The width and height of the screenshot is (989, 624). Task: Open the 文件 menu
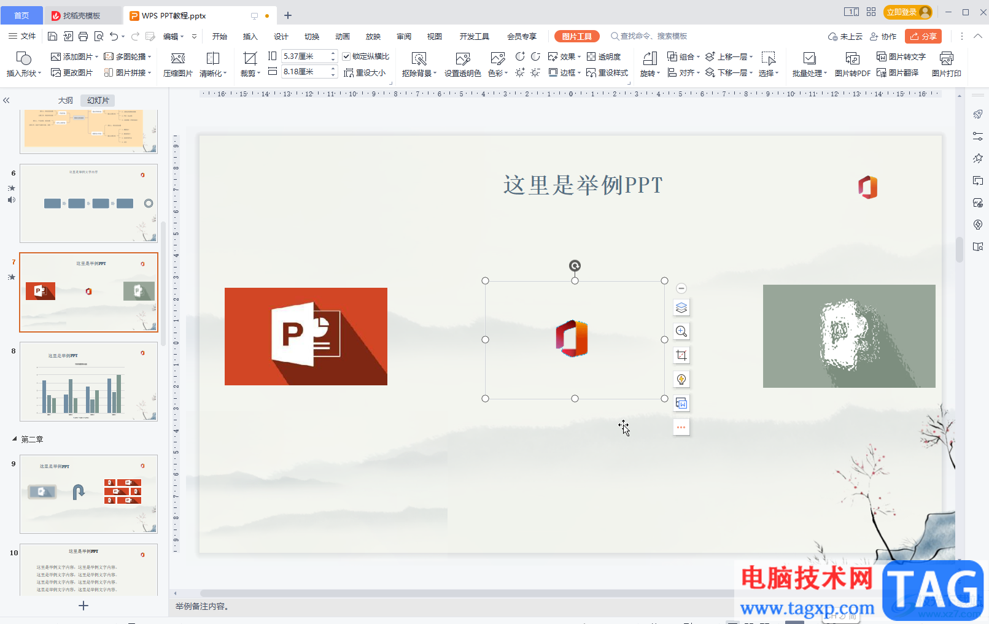click(x=22, y=36)
